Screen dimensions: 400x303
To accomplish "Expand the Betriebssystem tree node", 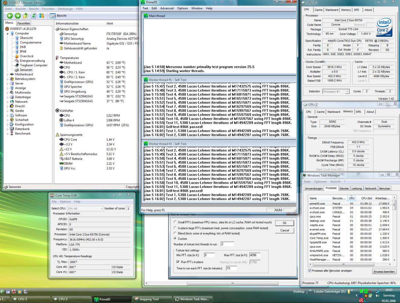I will [8, 79].
